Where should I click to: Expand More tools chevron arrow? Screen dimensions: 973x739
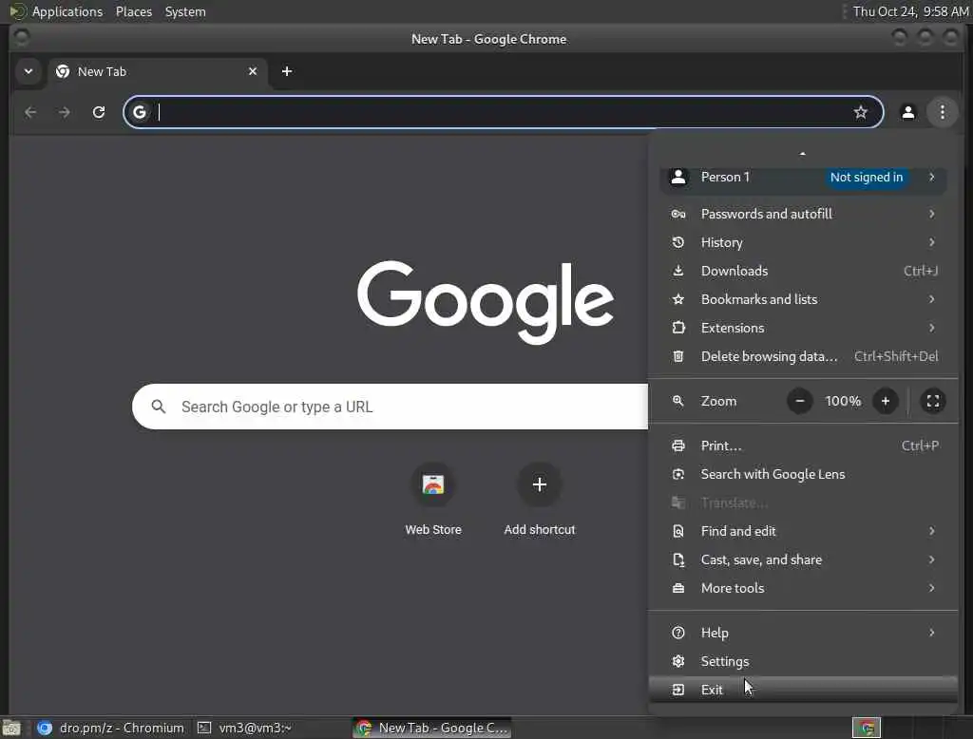click(x=931, y=589)
